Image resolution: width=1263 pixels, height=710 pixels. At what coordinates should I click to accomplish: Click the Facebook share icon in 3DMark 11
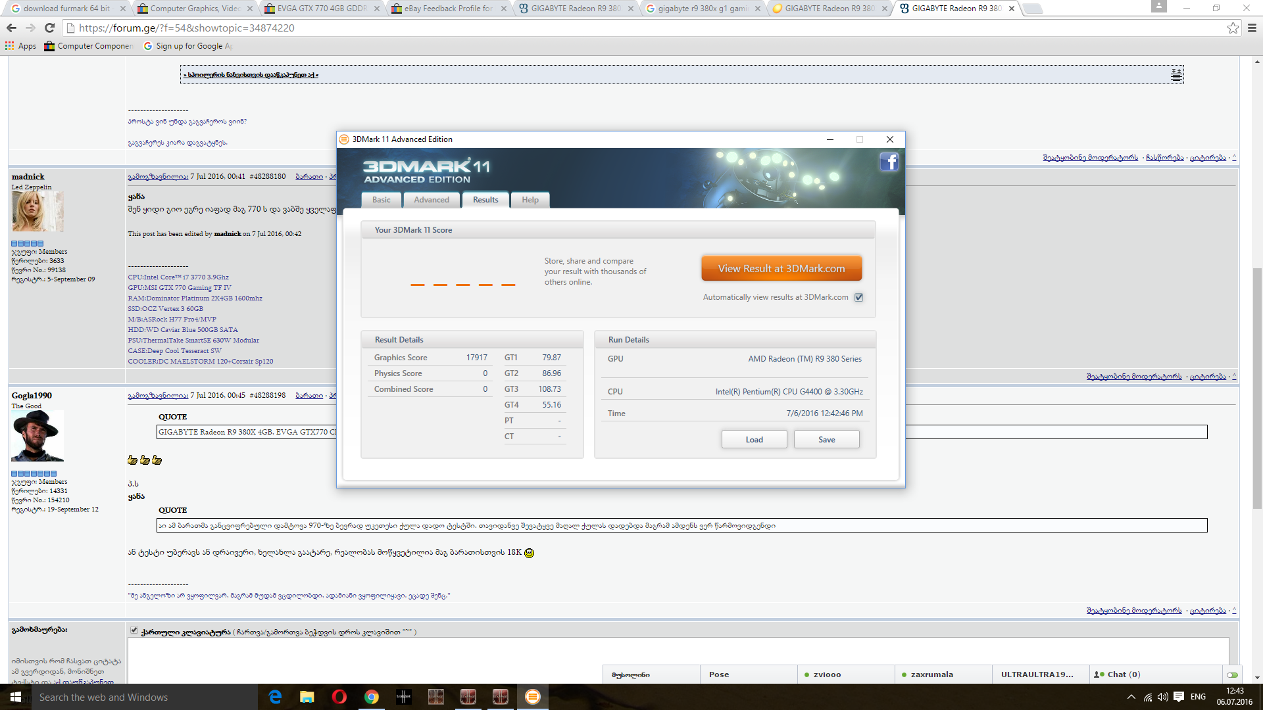click(889, 161)
